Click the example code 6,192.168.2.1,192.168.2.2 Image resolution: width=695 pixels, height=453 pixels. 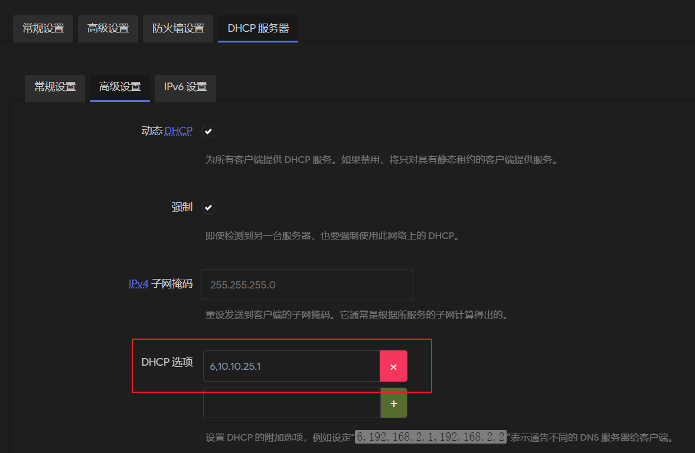[430, 437]
